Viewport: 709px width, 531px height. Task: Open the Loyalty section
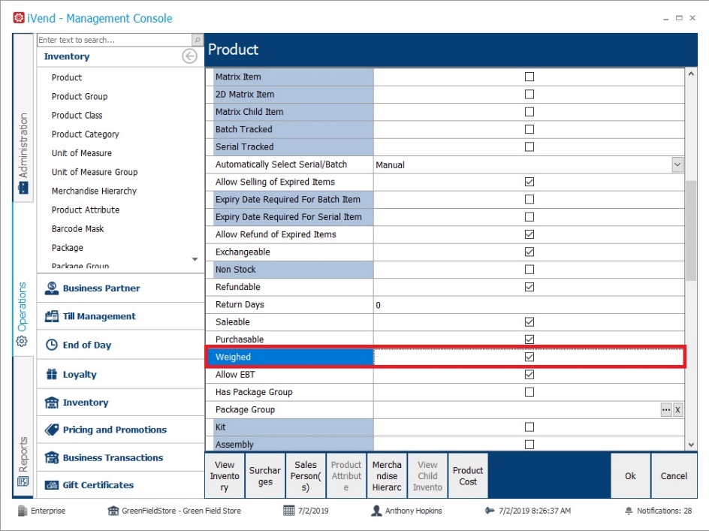tap(120, 374)
